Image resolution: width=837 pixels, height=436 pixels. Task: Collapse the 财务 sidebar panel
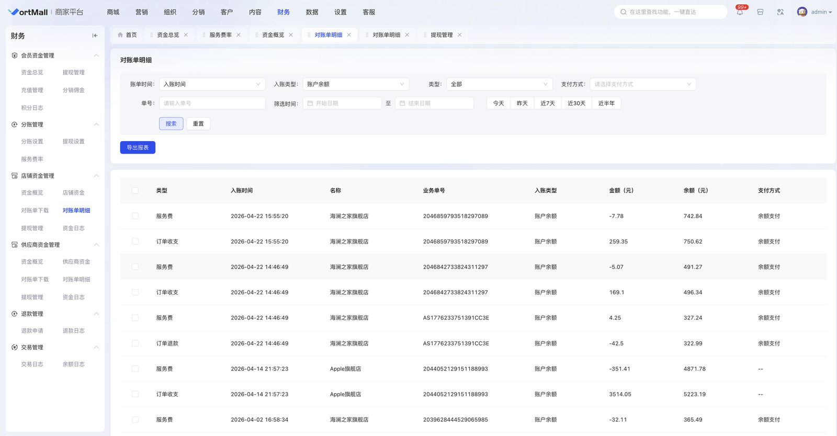pyautogui.click(x=95, y=36)
